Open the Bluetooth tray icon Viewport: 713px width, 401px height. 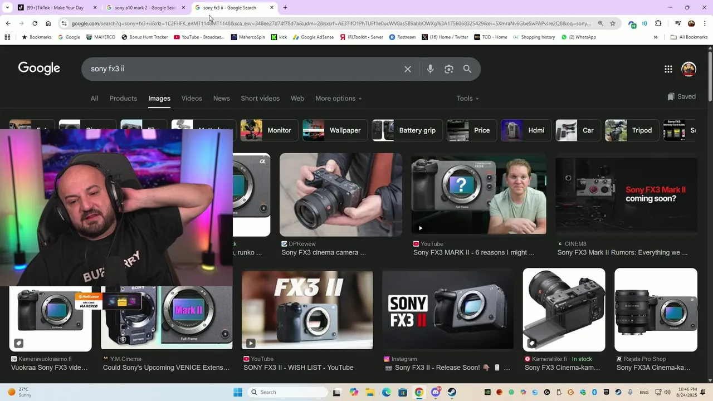coord(594,392)
